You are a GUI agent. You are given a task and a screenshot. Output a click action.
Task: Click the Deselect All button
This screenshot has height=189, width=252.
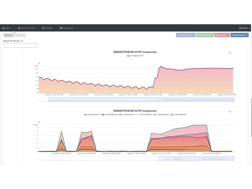[20, 35]
